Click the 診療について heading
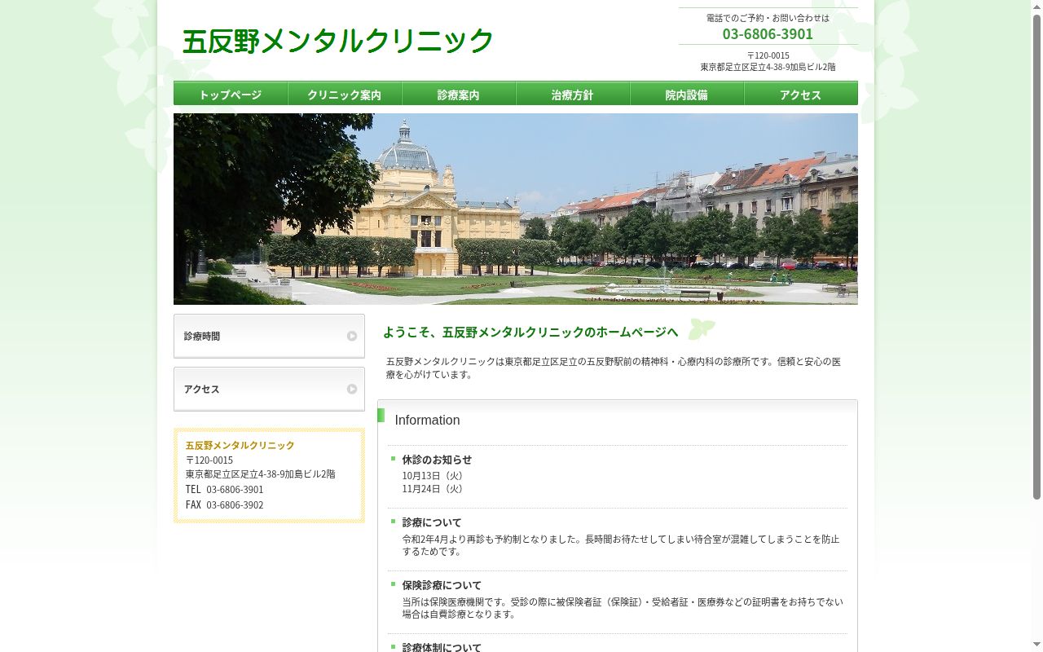1043x652 pixels. 432,522
